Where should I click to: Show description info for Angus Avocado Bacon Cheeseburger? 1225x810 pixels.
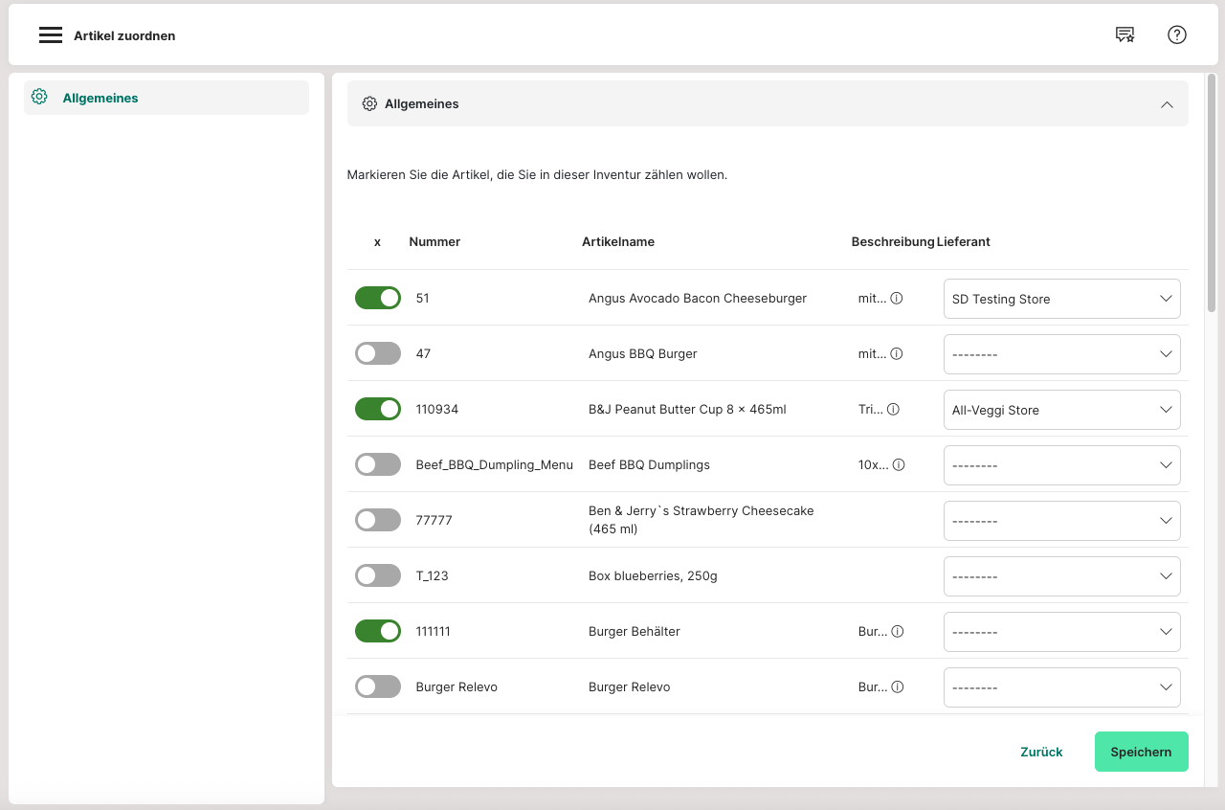(897, 299)
